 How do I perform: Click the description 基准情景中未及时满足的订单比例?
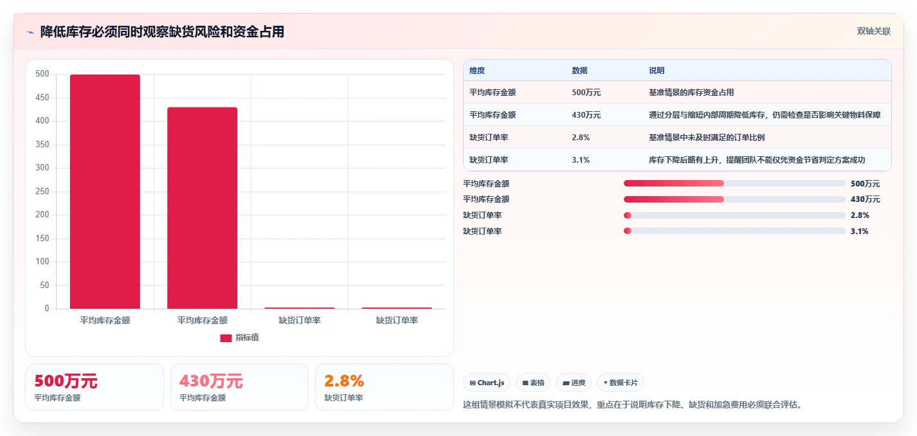tap(707, 138)
